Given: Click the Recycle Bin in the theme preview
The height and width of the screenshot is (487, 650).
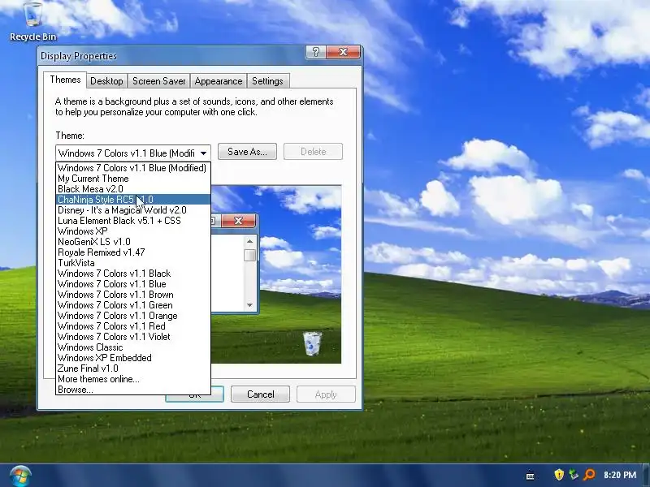Looking at the screenshot, I should [x=312, y=343].
